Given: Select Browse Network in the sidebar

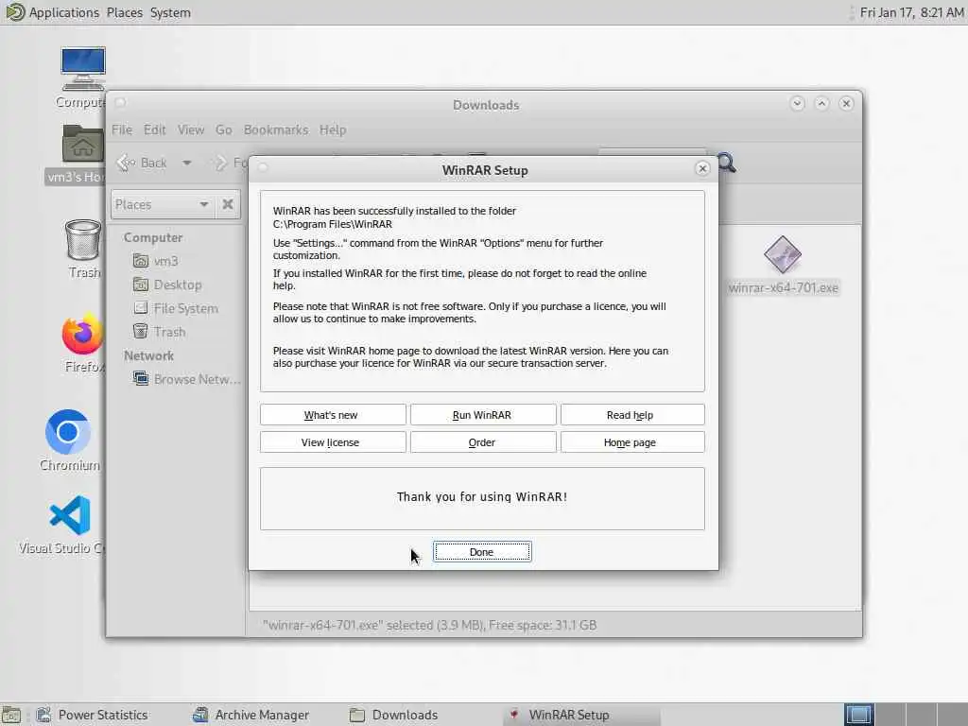Looking at the screenshot, I should (186, 379).
